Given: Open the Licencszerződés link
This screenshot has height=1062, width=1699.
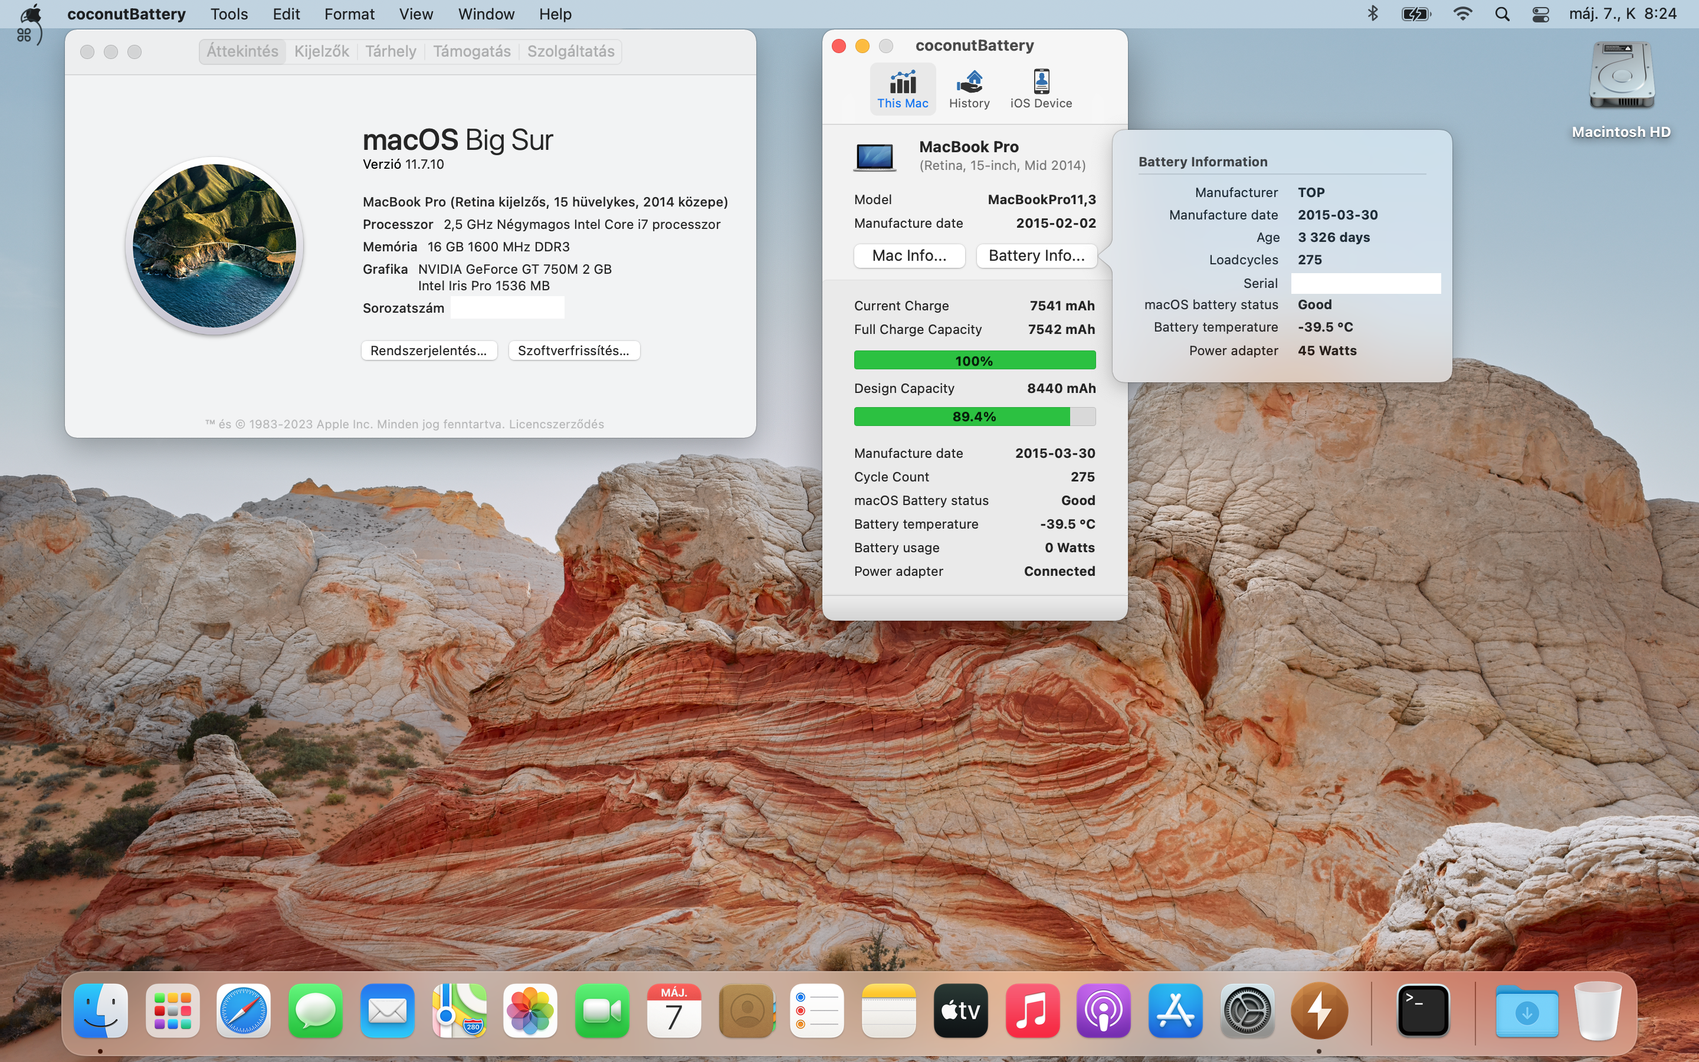Looking at the screenshot, I should tap(556, 424).
